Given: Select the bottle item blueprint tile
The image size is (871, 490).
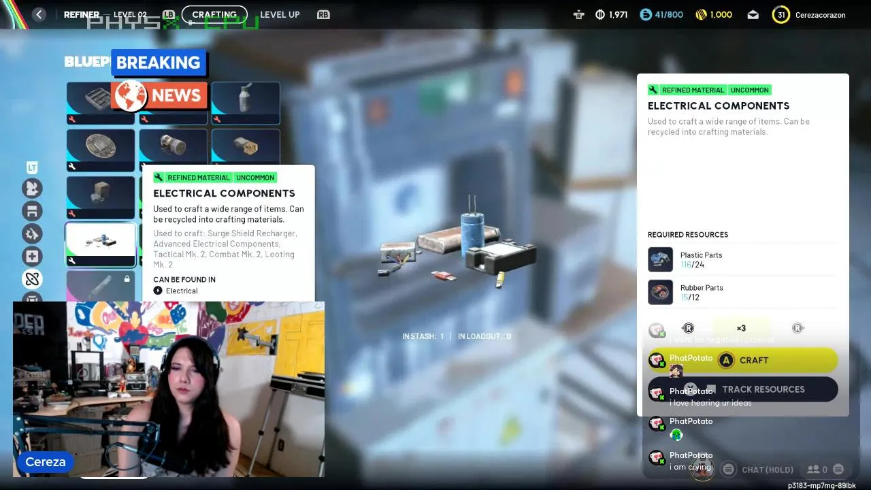Looking at the screenshot, I should pyautogui.click(x=246, y=103).
